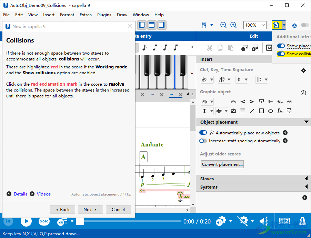Click the zoom out magnifier icon
The image size is (311, 238).
223,25
